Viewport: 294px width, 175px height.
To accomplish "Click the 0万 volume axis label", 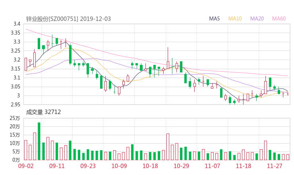I will [16, 160].
